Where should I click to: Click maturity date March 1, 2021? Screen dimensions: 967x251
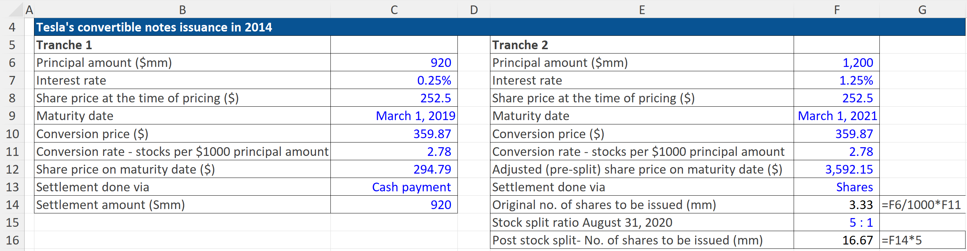click(837, 116)
